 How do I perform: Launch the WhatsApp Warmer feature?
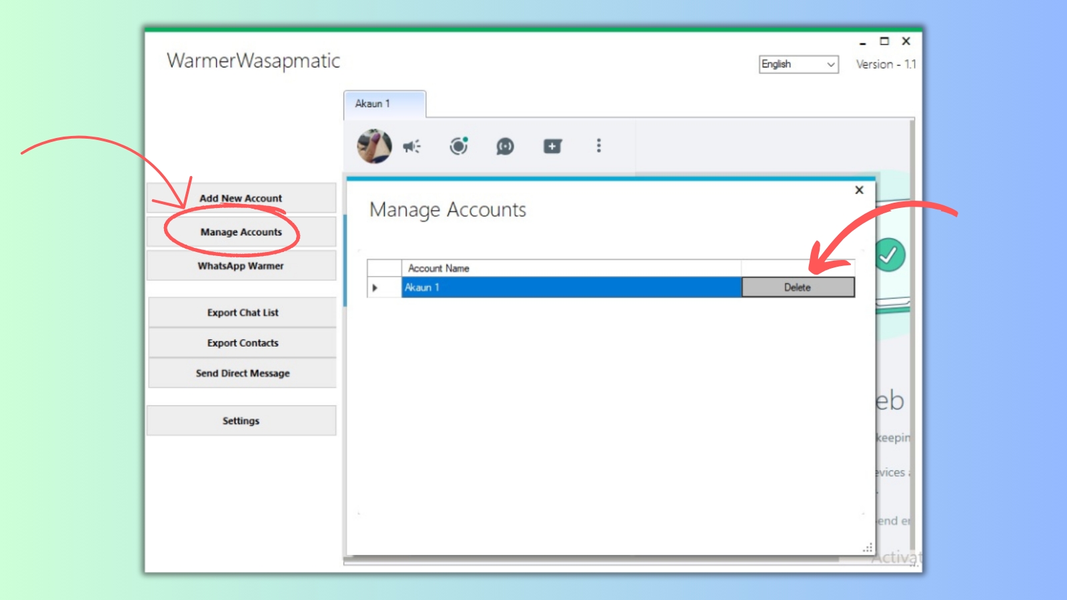[241, 266]
